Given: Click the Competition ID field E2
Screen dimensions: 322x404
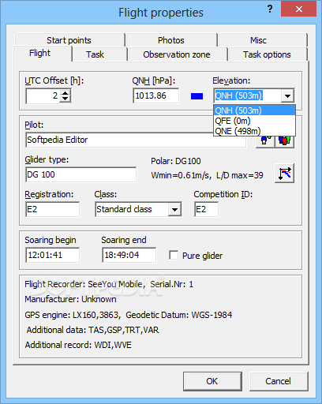Looking at the screenshot, I should click(206, 209).
